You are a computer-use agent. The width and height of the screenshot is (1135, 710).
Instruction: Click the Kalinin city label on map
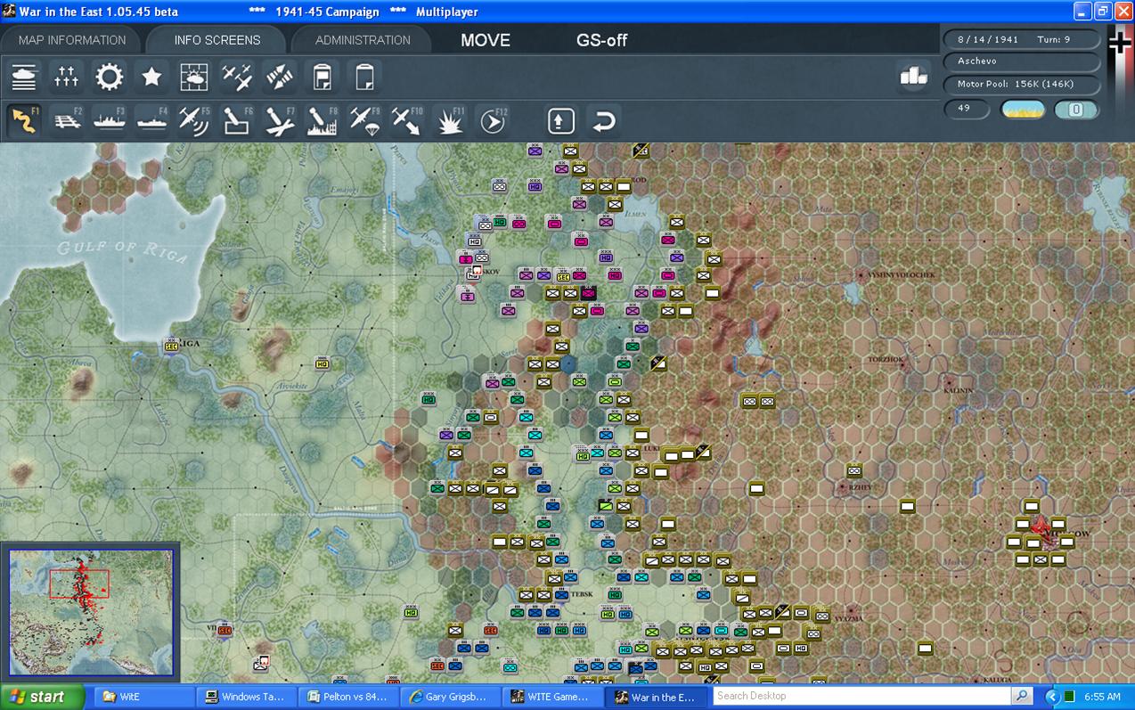(957, 390)
